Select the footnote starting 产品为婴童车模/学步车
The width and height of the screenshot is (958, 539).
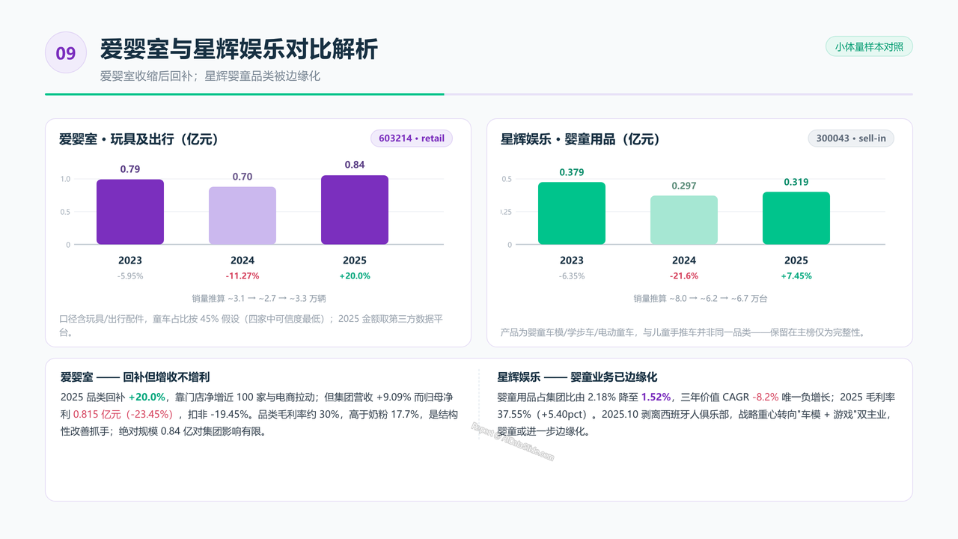coord(683,332)
